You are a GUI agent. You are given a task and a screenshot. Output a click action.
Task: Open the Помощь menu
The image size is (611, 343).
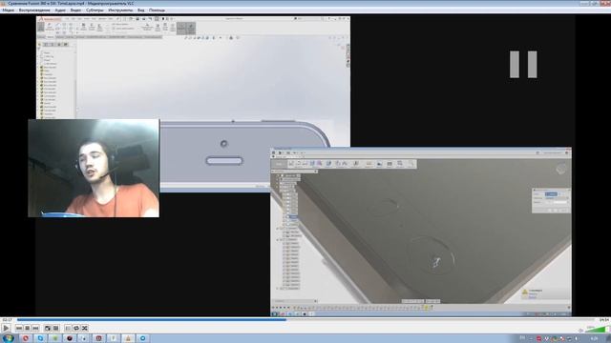pyautogui.click(x=157, y=10)
